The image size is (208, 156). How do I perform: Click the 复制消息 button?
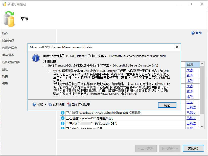pyautogui.click(x=56, y=104)
